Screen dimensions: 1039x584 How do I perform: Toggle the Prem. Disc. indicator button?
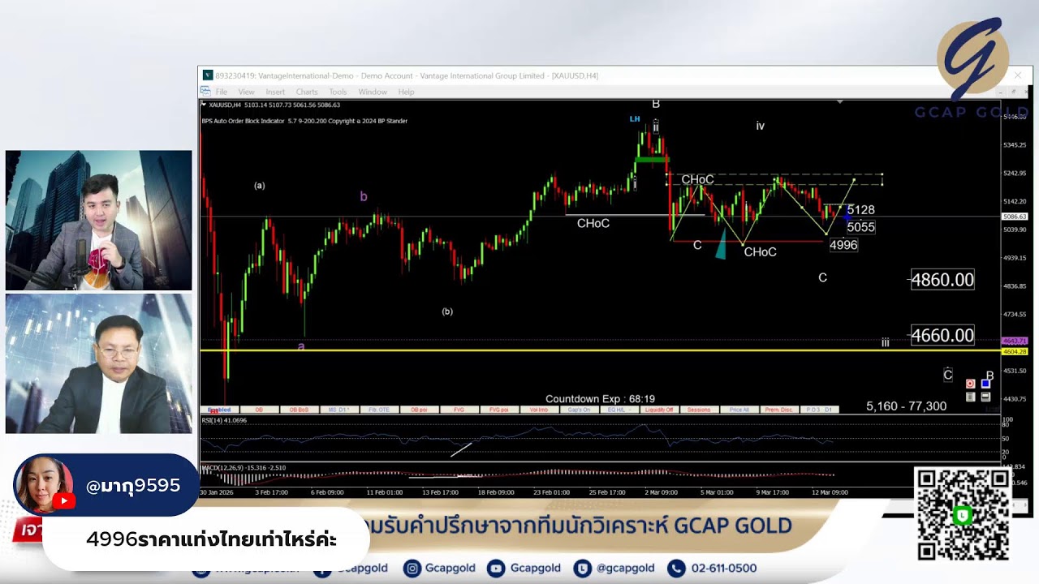[779, 410]
